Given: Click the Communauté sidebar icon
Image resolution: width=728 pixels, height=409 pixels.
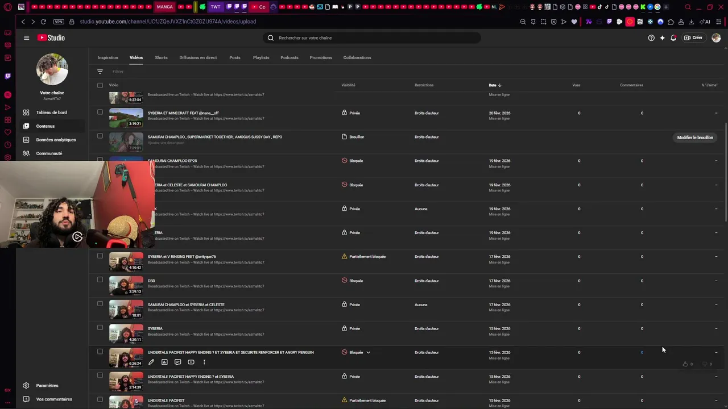Looking at the screenshot, I should pos(26,153).
